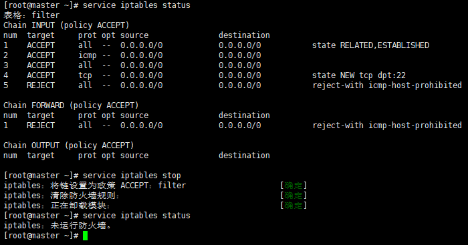Click "source" column header under Chain INPUT
The height and width of the screenshot is (245, 468).
click(x=134, y=35)
